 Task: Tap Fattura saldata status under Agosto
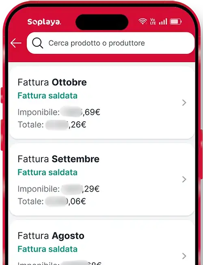(x=48, y=249)
